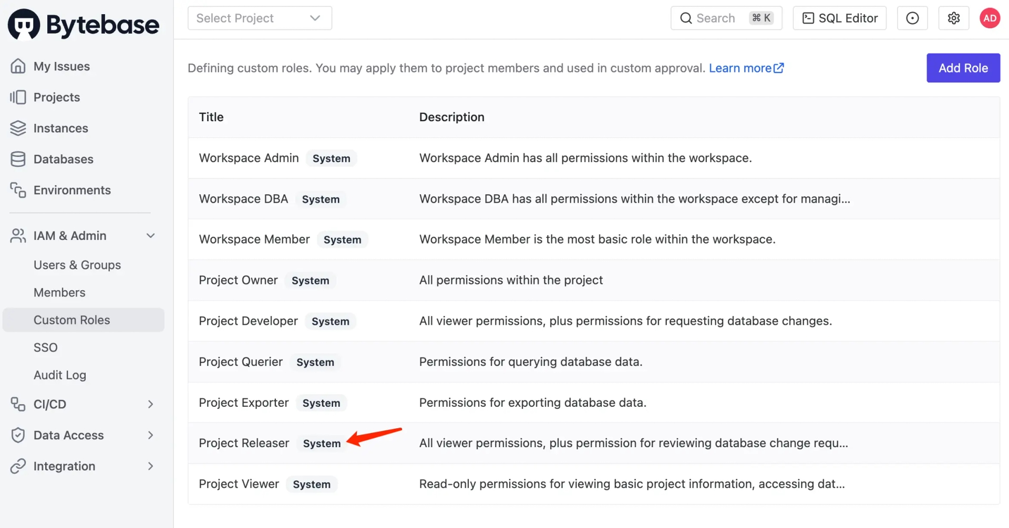Click System badge next to Project Querier

point(315,362)
